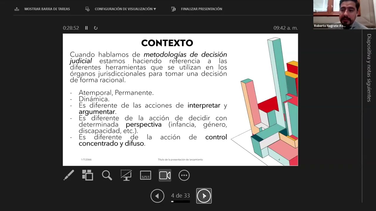The width and height of the screenshot is (376, 211).
Task: Select the pen and laser pointer tool
Action: tap(69, 175)
